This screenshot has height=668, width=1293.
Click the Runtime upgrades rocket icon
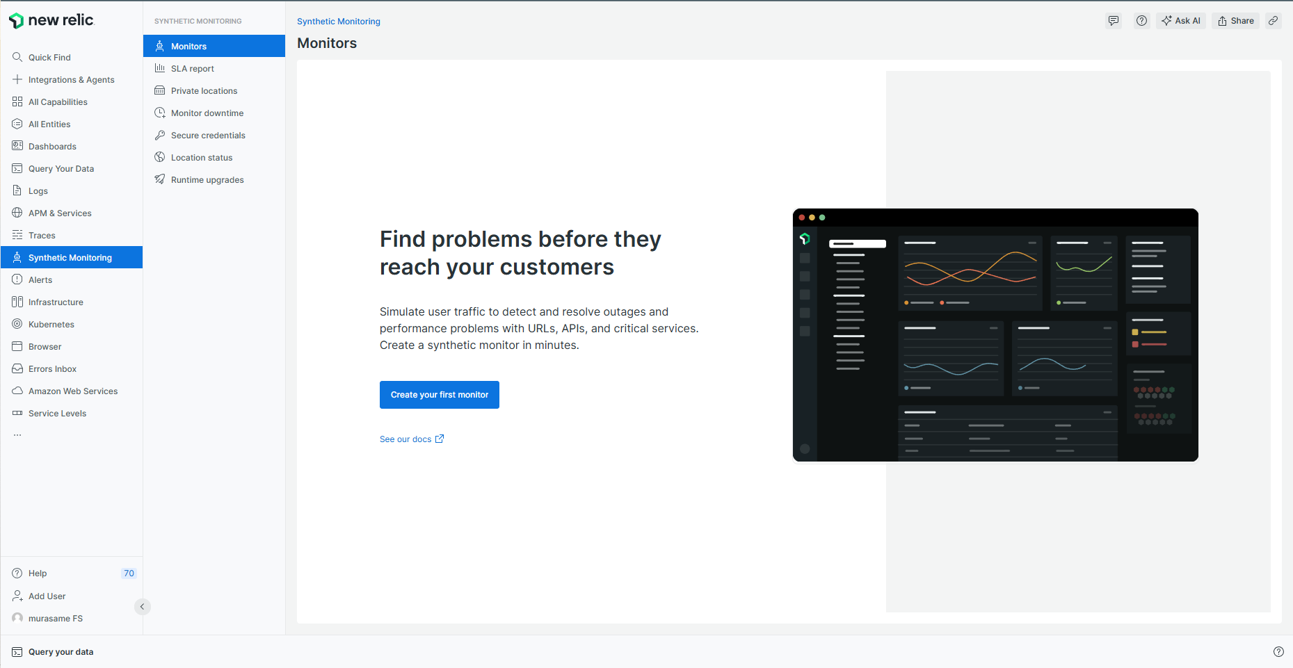pos(160,179)
